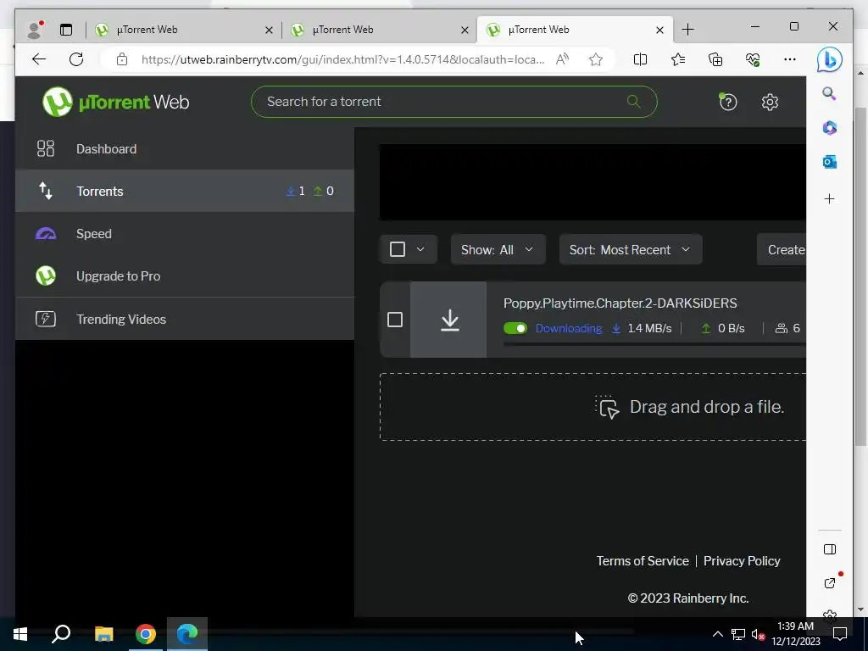The image size is (868, 651).
Task: Open µTorrent settings gear
Action: (x=770, y=102)
